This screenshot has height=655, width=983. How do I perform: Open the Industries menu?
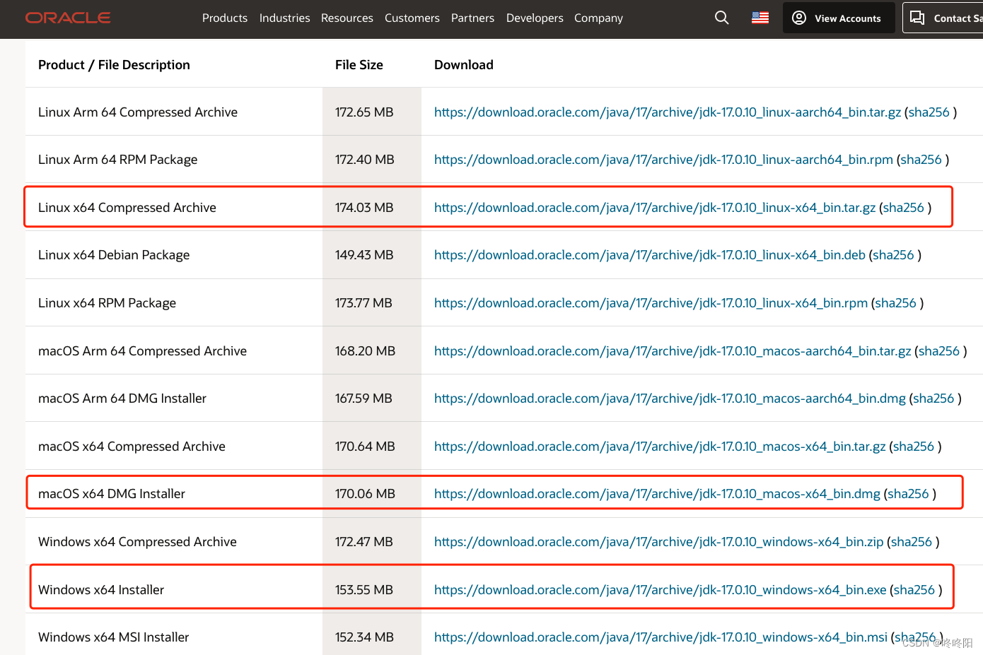284,18
